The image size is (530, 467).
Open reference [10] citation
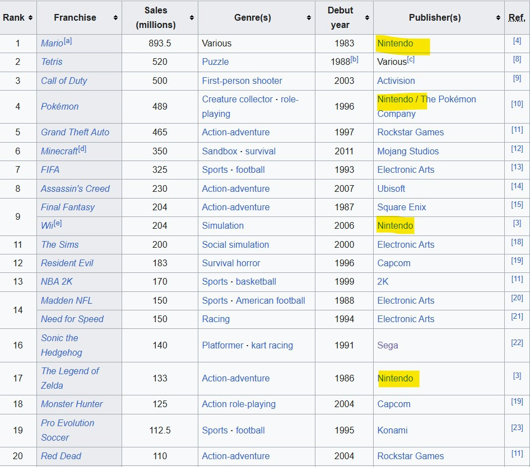[x=517, y=104]
